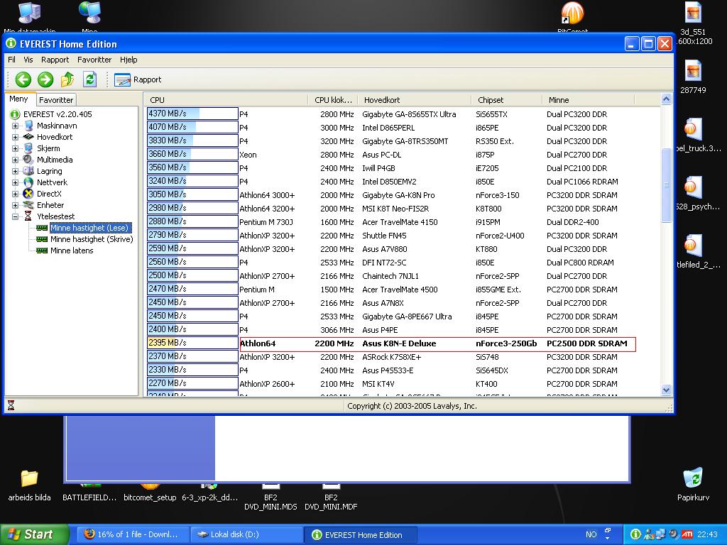The image size is (727, 545).
Task: Click the ATI tray icon in system tray
Action: click(687, 534)
